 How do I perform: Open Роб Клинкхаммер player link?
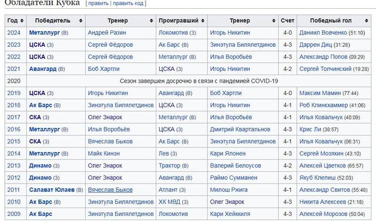(324, 105)
